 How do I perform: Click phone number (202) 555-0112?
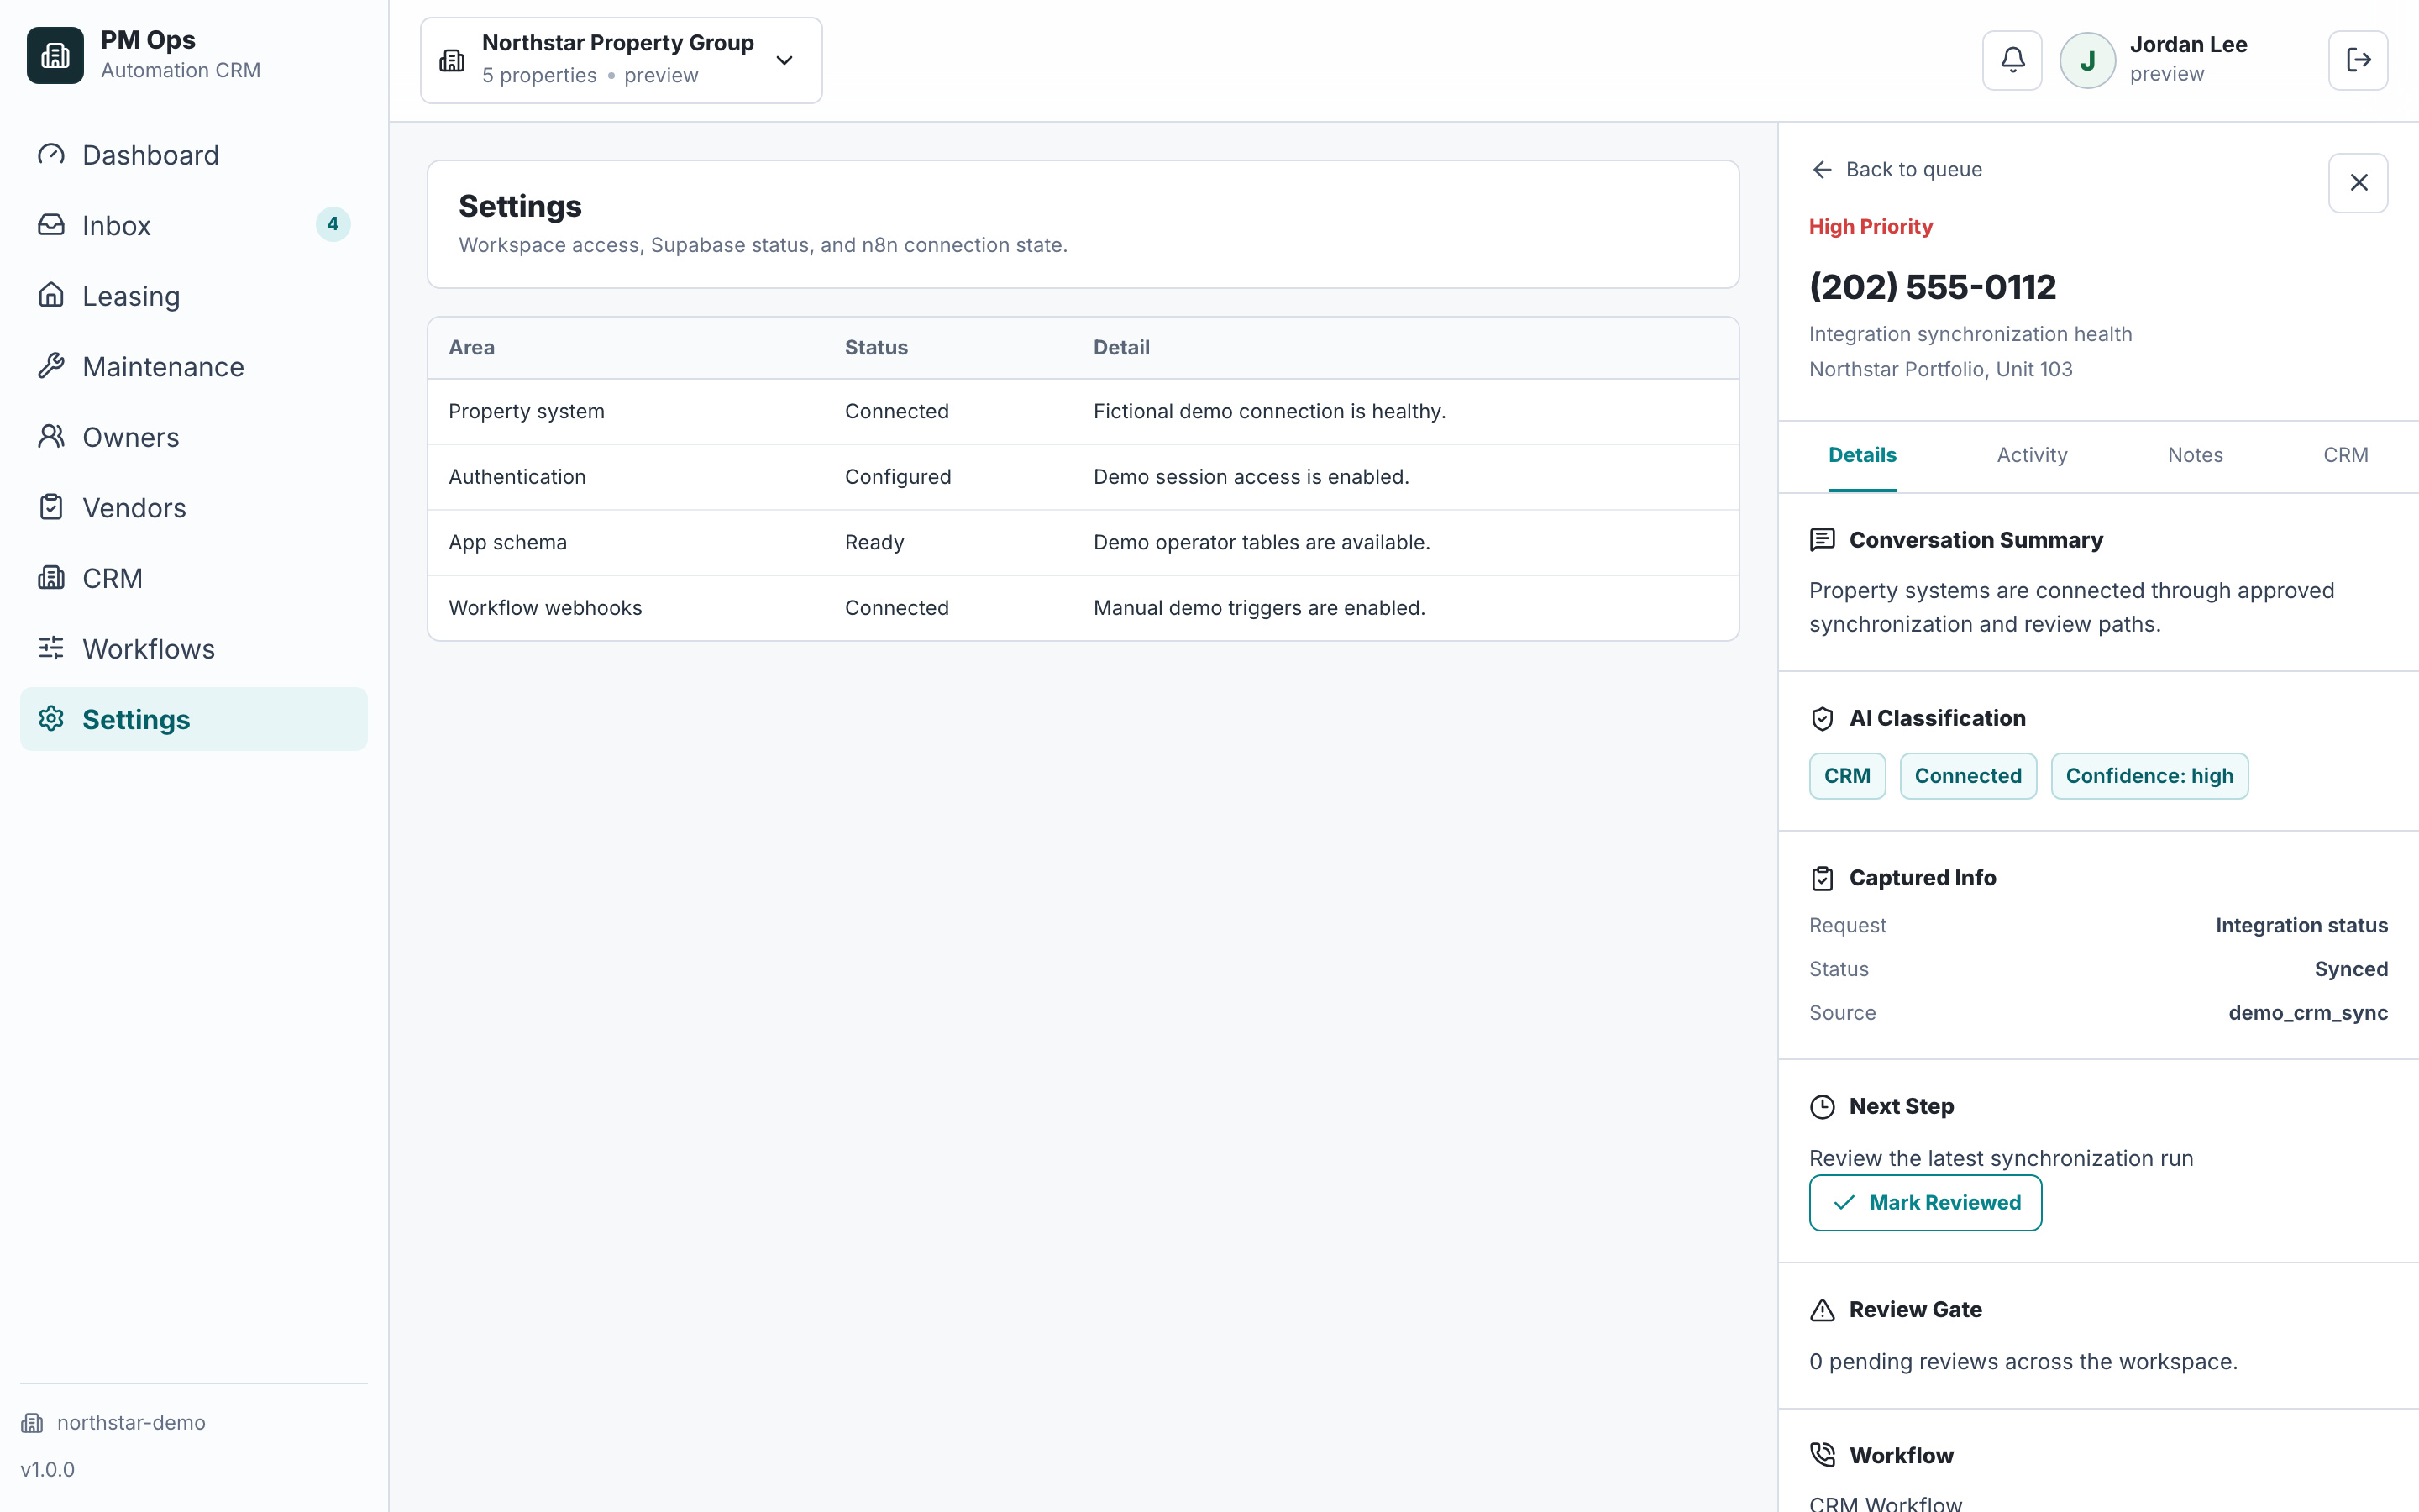click(x=1932, y=287)
